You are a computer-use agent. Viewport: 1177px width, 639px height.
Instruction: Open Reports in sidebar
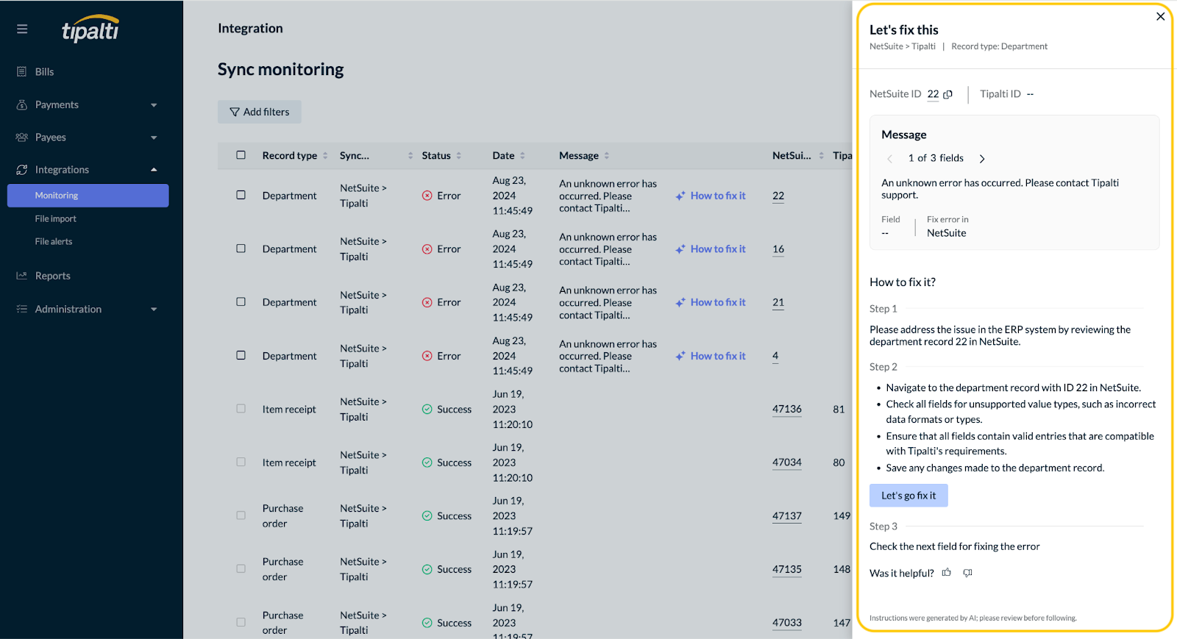coord(53,276)
